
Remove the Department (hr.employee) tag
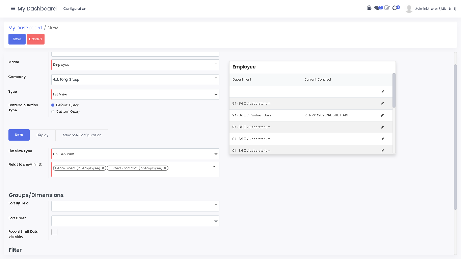point(103,168)
